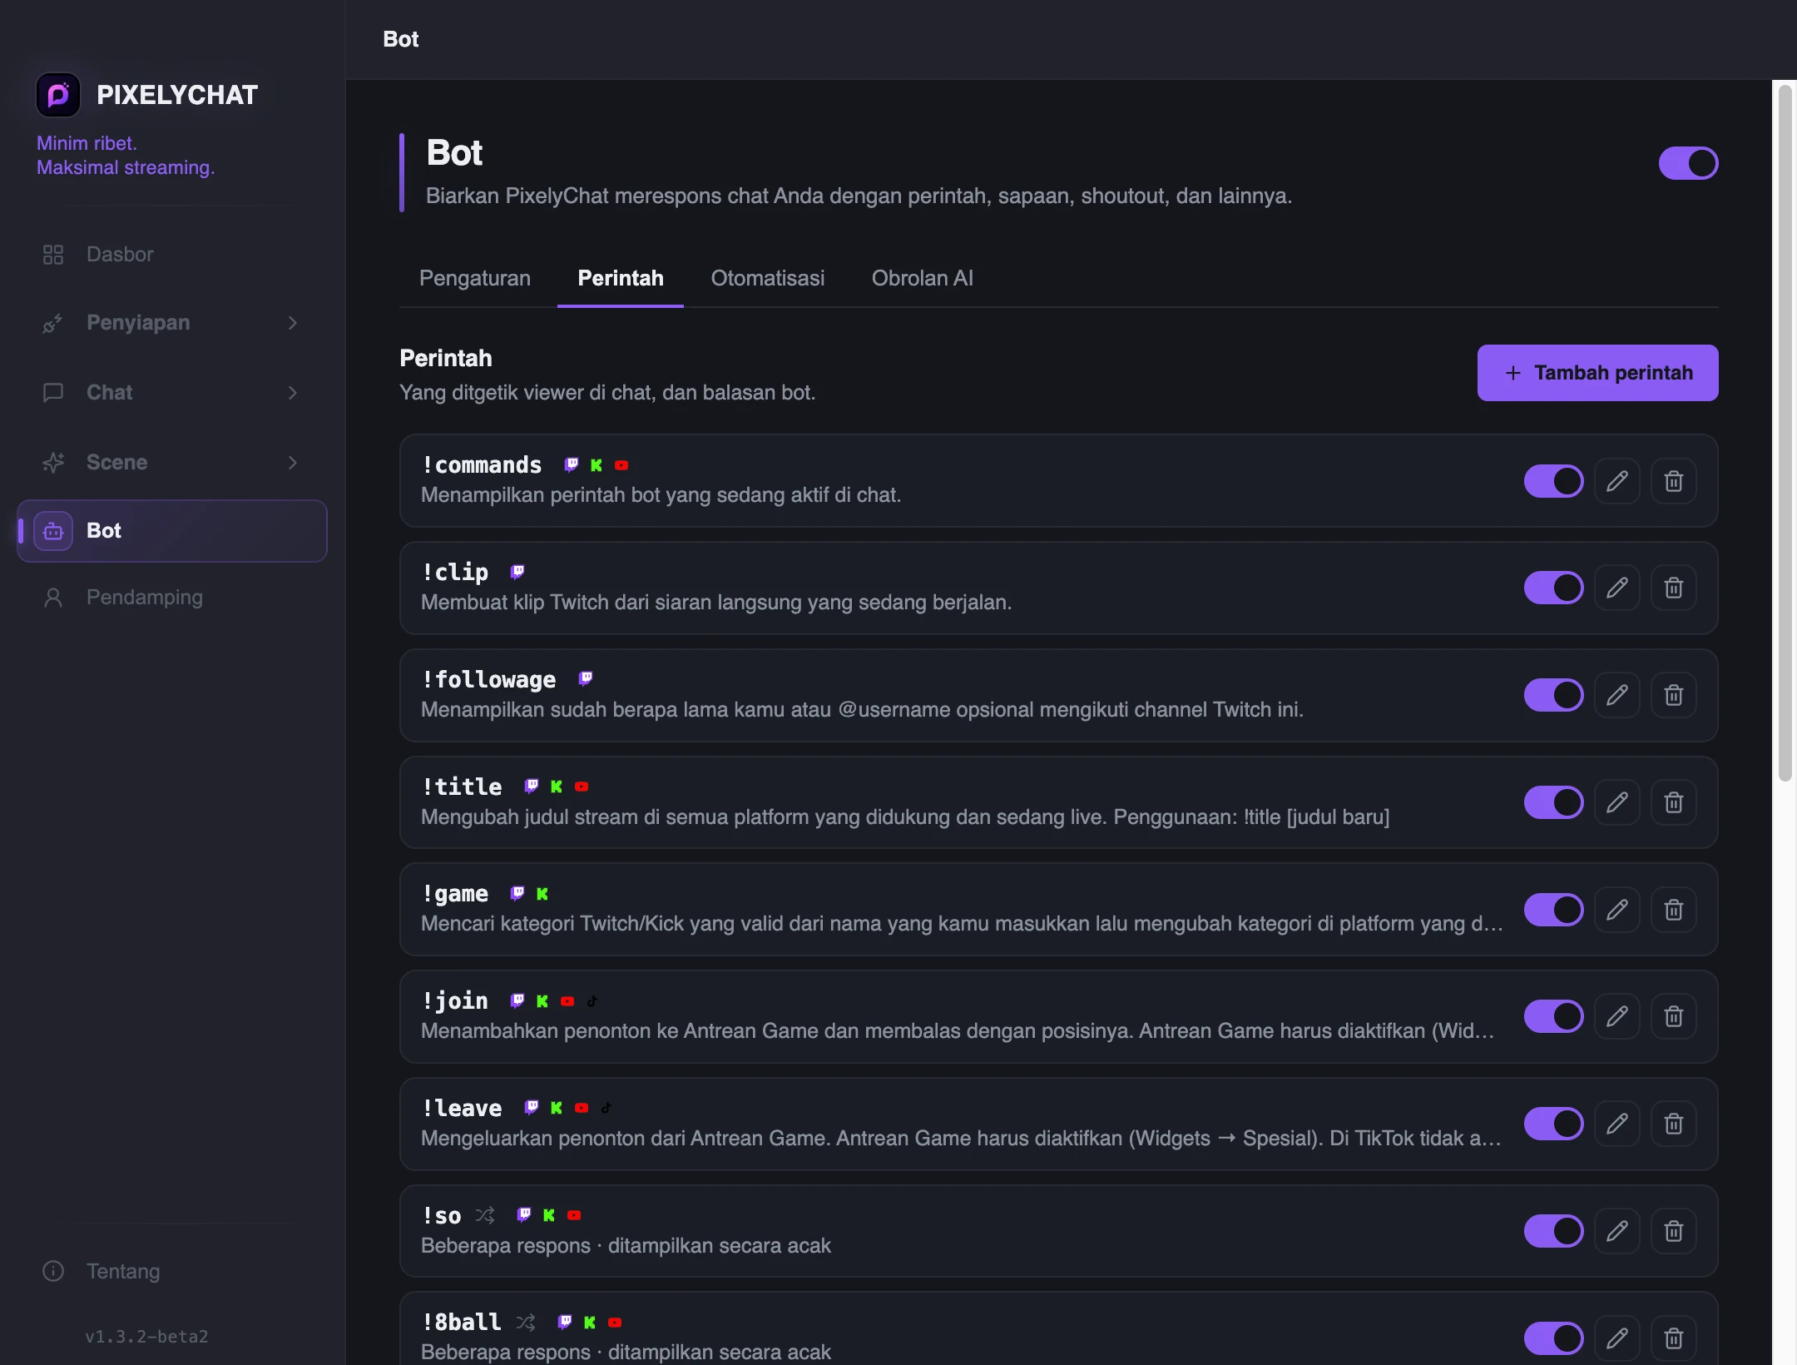Edit the !game command
Screen dimensions: 1797x1365
[x=1616, y=910]
